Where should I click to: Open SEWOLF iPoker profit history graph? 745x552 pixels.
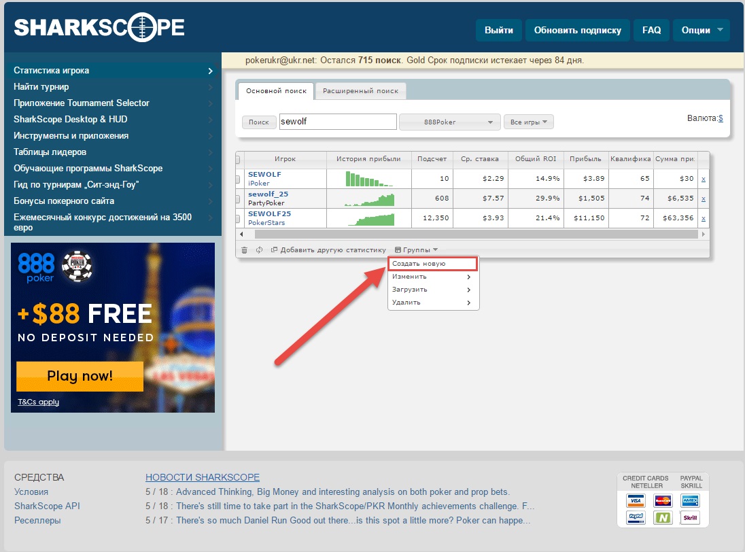(369, 179)
